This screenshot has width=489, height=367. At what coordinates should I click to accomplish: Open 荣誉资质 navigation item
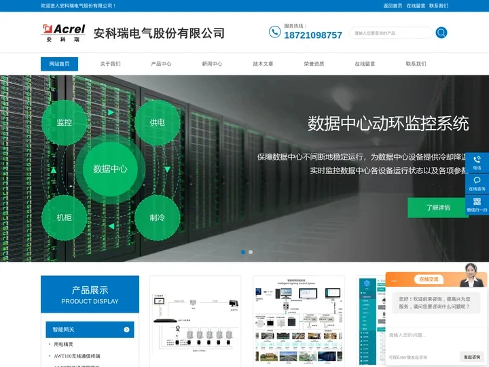click(314, 64)
